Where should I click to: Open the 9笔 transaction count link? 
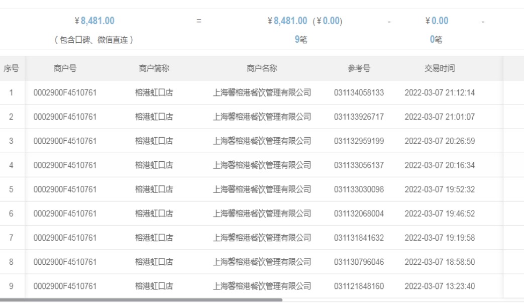[x=300, y=39]
